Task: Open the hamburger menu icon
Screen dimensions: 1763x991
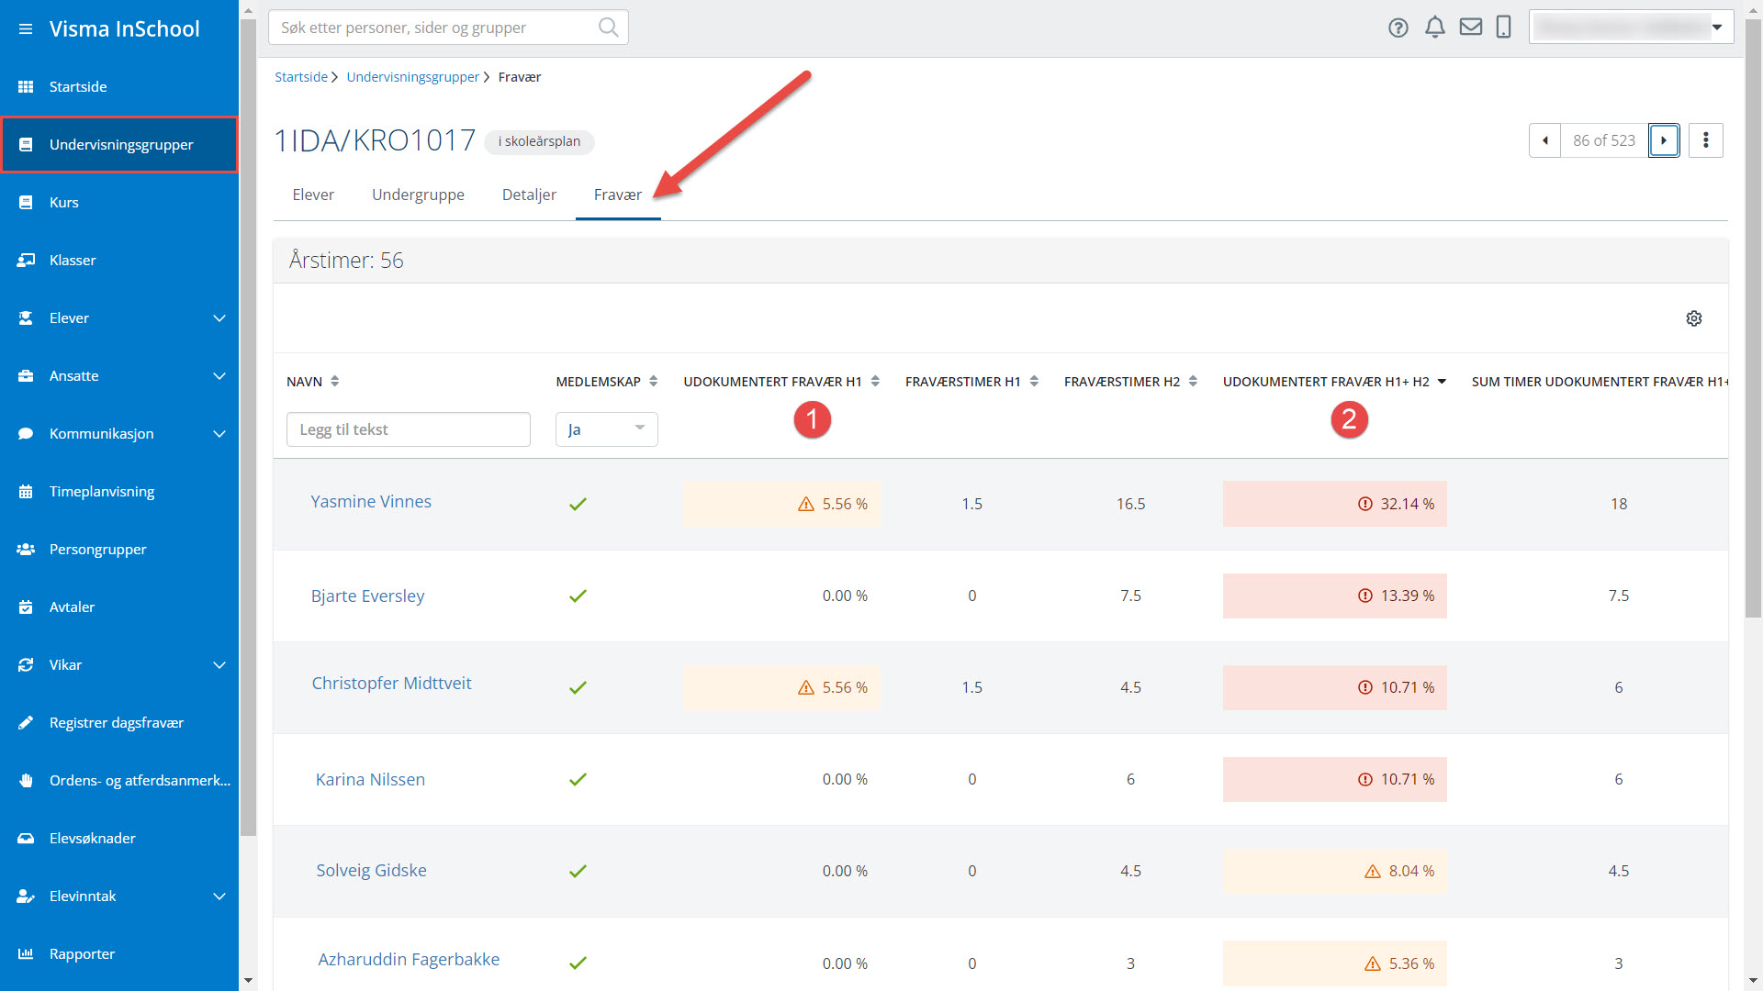Action: (26, 29)
